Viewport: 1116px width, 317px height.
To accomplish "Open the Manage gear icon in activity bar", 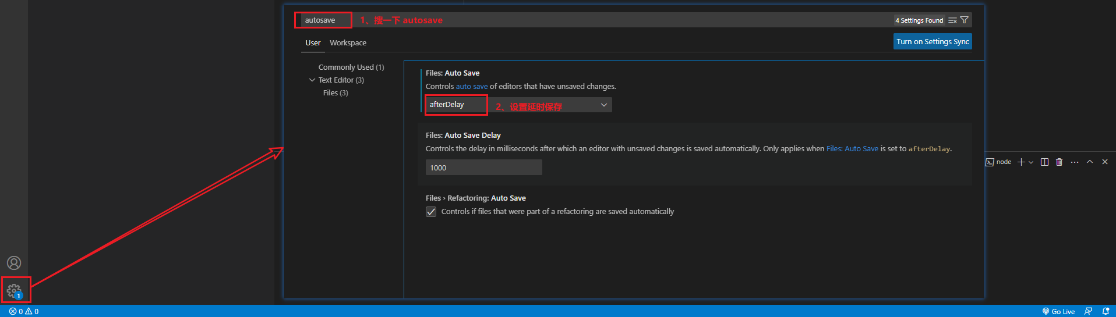I will [x=14, y=290].
